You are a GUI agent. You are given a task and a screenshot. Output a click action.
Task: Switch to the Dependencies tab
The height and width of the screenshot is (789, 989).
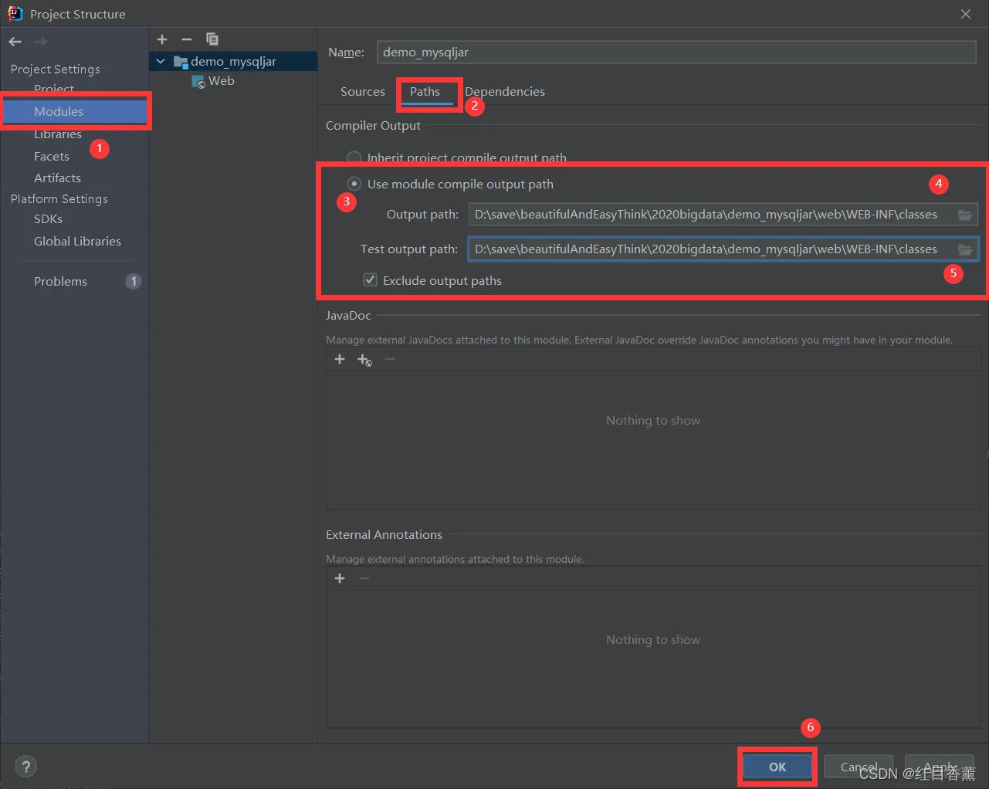(x=505, y=92)
